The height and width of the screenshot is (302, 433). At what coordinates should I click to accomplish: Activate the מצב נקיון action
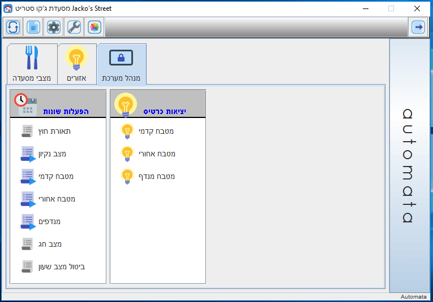pos(28,154)
